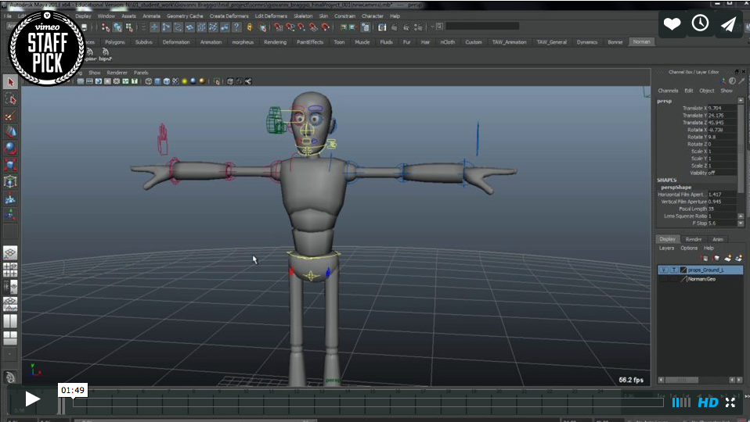Click the Vimeo like heart icon
The height and width of the screenshot is (422, 750).
pyautogui.click(x=672, y=24)
